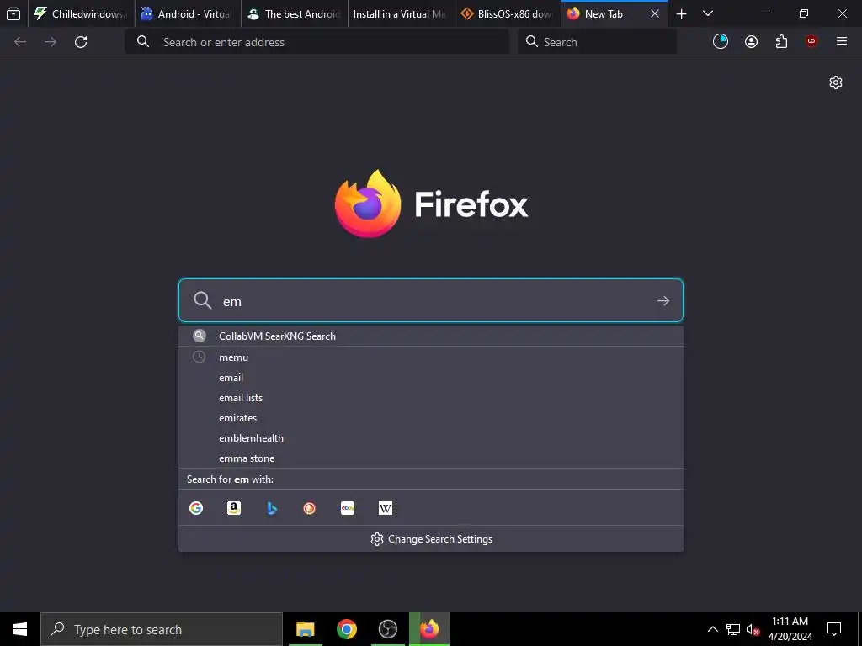The image size is (862, 646).
Task: Open the network status tray icon
Action: click(733, 629)
